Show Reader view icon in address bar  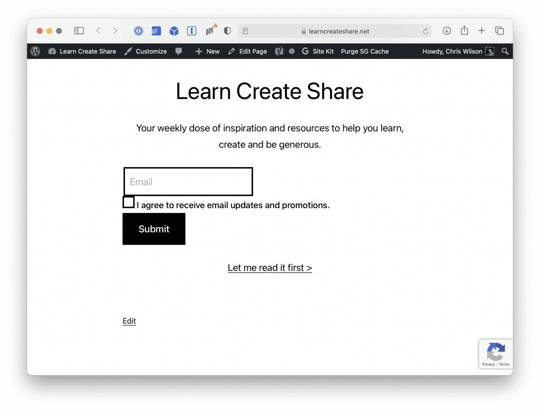pyautogui.click(x=245, y=31)
